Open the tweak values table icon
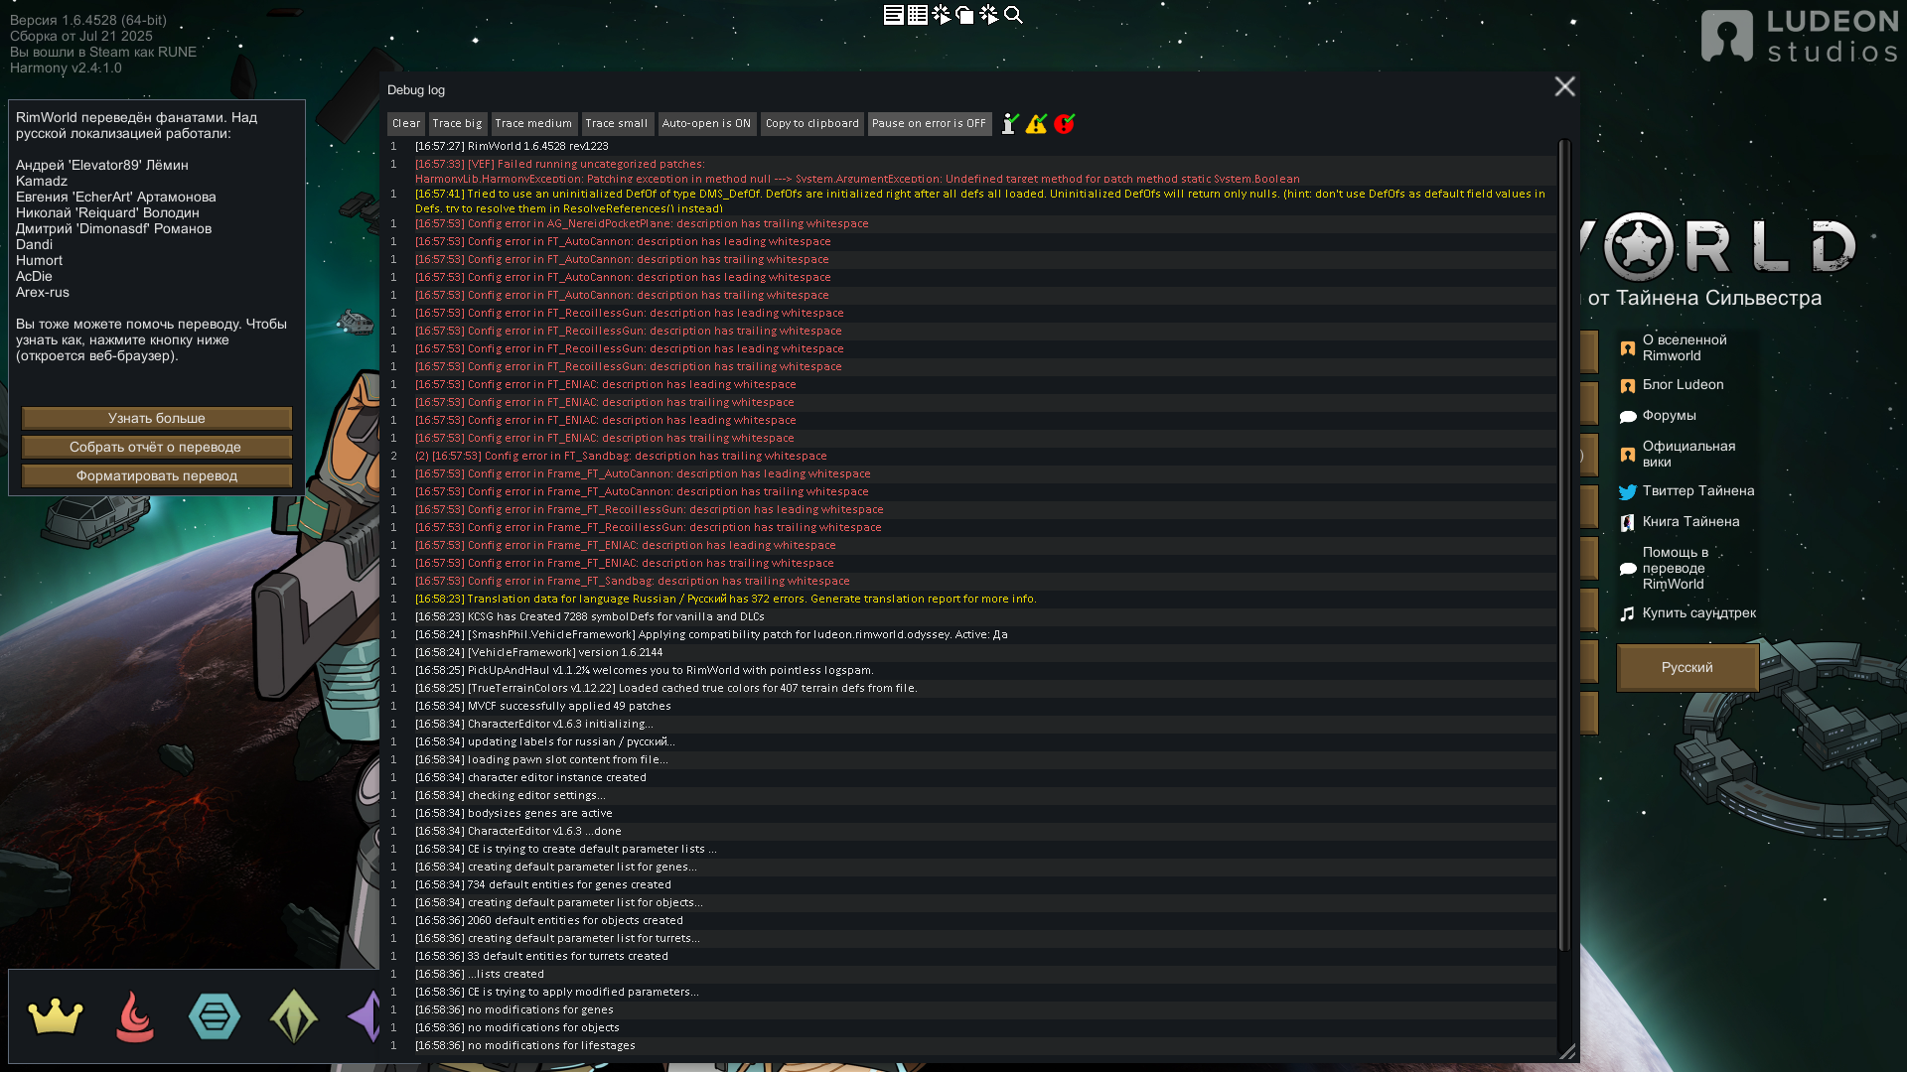 click(917, 15)
